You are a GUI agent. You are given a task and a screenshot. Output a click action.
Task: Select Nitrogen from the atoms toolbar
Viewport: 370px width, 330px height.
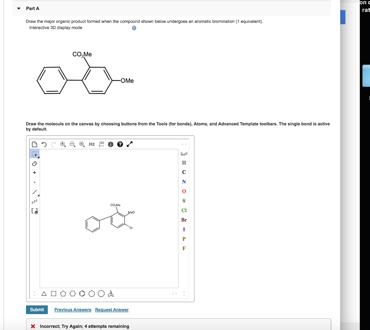[x=184, y=182]
